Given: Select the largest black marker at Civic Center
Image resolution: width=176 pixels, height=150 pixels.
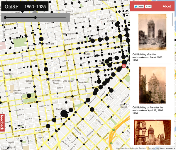Looking at the screenshot, I should coord(64,113).
